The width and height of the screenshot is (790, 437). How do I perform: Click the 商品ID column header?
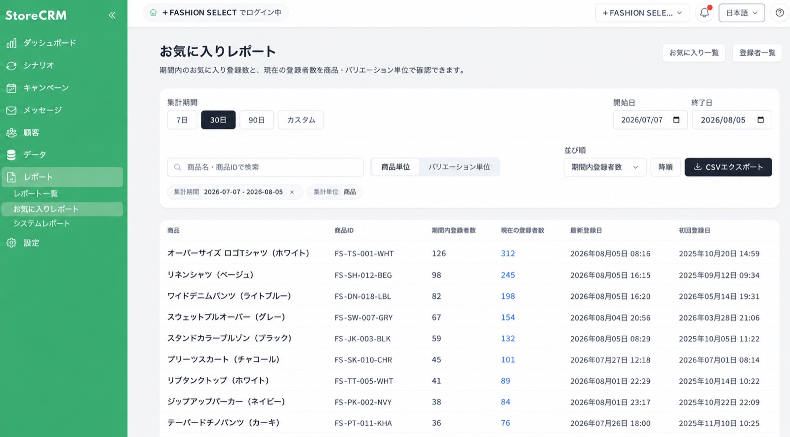tap(344, 231)
